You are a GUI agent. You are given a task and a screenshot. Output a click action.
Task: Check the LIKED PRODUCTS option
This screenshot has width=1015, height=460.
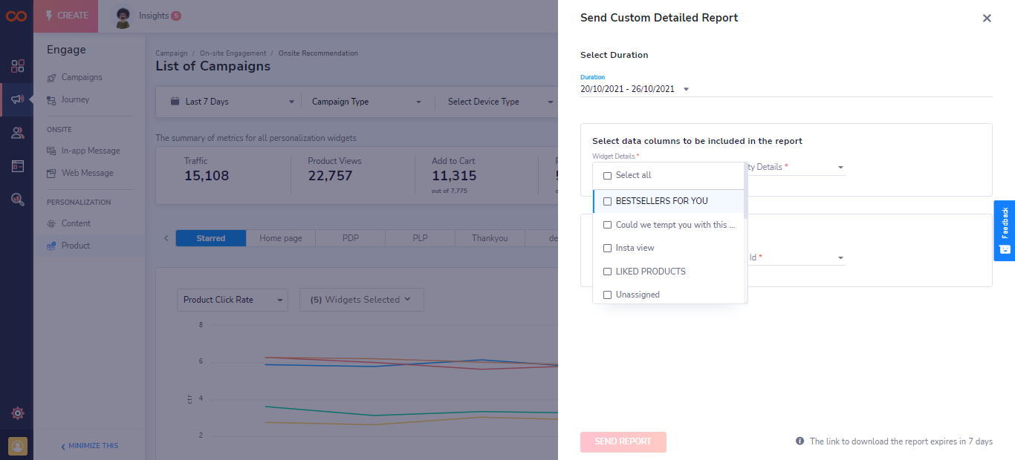coord(607,272)
